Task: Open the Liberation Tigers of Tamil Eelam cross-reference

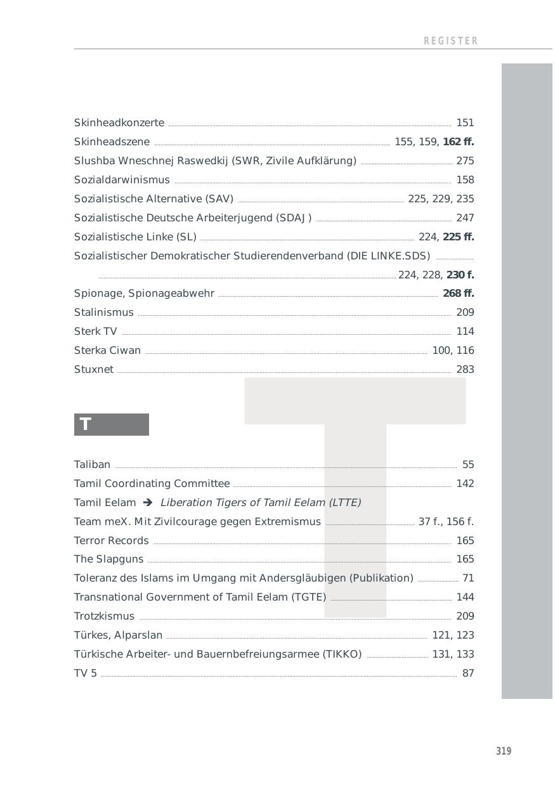Action: click(x=260, y=502)
